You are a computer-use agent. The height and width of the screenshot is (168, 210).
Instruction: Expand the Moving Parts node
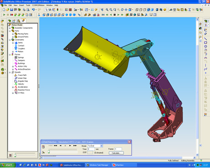click(13, 34)
